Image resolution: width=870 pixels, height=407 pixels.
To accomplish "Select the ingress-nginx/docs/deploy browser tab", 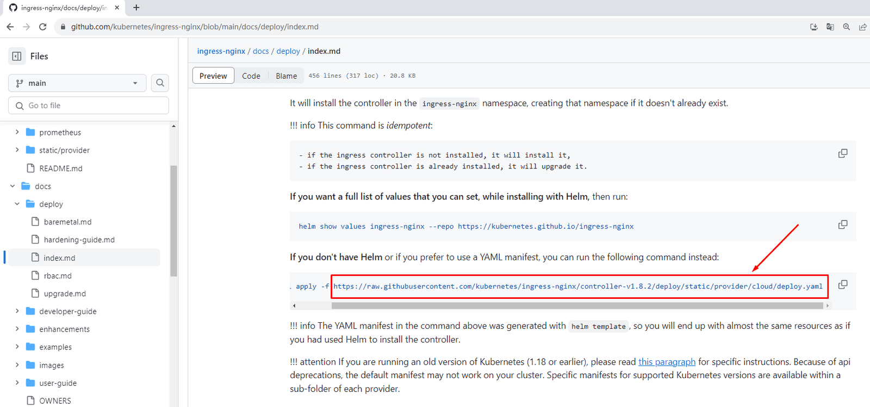I will [x=64, y=8].
